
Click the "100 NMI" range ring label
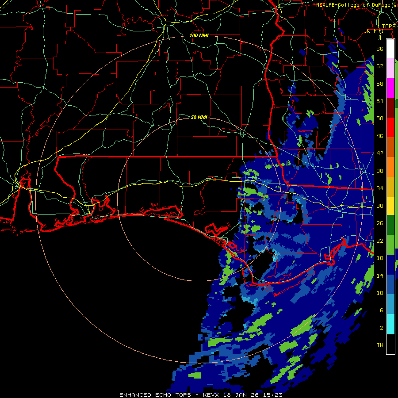point(199,35)
